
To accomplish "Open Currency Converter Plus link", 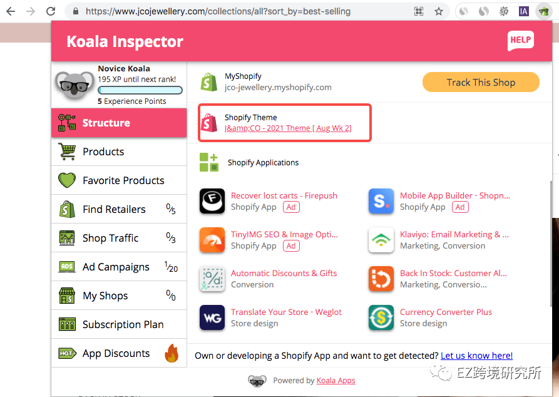I will coord(446,312).
